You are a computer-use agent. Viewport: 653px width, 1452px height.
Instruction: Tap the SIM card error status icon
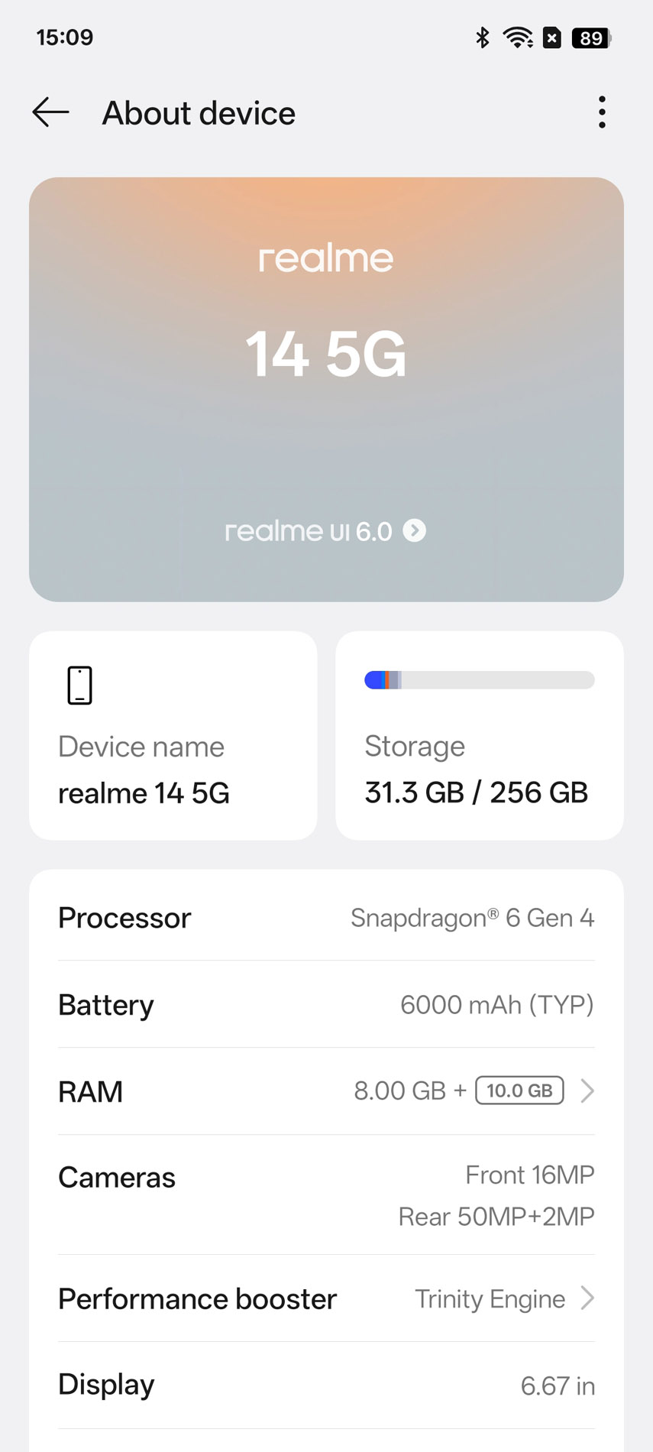552,37
